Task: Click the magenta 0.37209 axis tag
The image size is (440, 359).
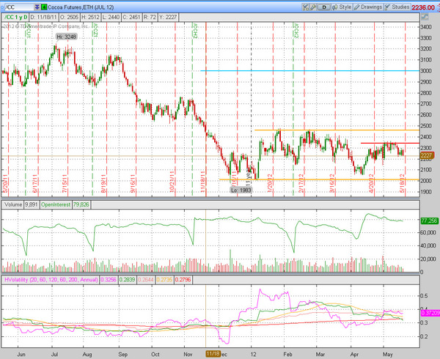Action: (x=430, y=313)
